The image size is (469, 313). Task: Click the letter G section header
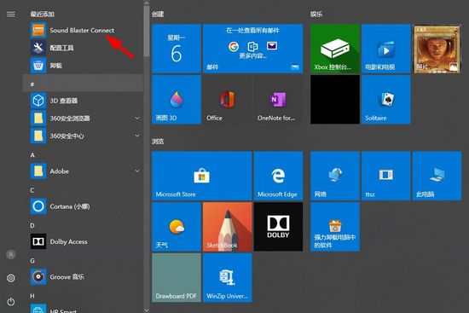click(x=32, y=261)
